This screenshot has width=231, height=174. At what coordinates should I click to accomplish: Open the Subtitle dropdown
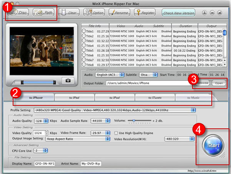coord(148,75)
